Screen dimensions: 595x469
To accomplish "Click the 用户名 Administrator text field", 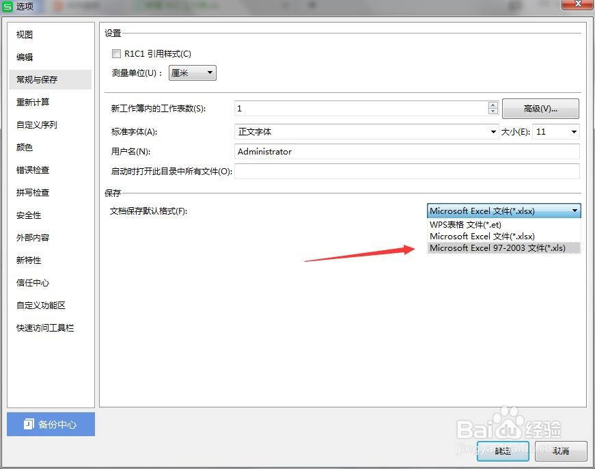I will click(406, 152).
